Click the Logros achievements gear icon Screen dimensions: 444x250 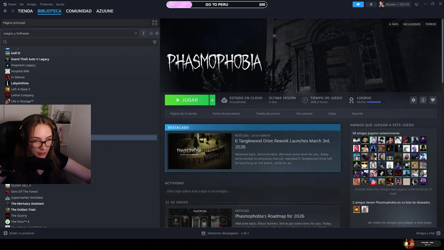(351, 100)
